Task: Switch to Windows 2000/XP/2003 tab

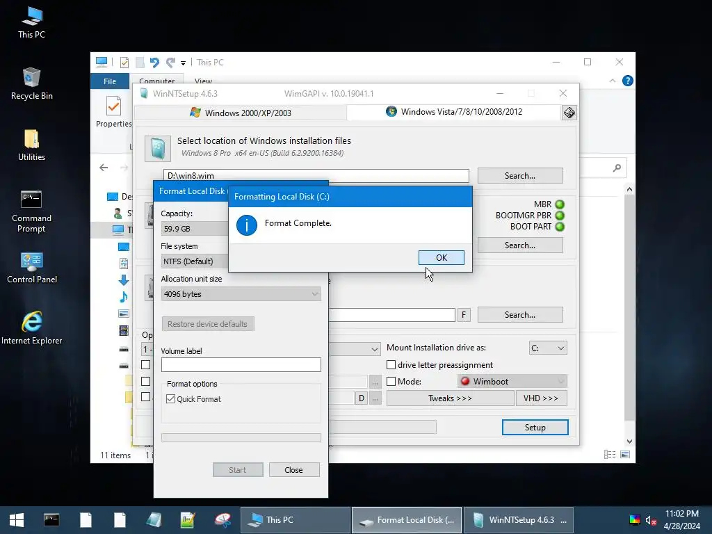Action: pos(241,113)
